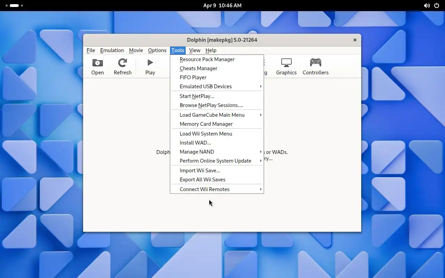Select Resource Pack Manager

(217, 59)
